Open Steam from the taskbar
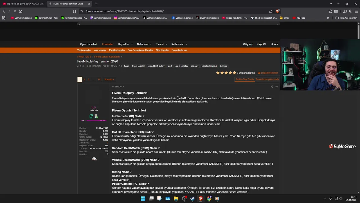 tap(192, 198)
